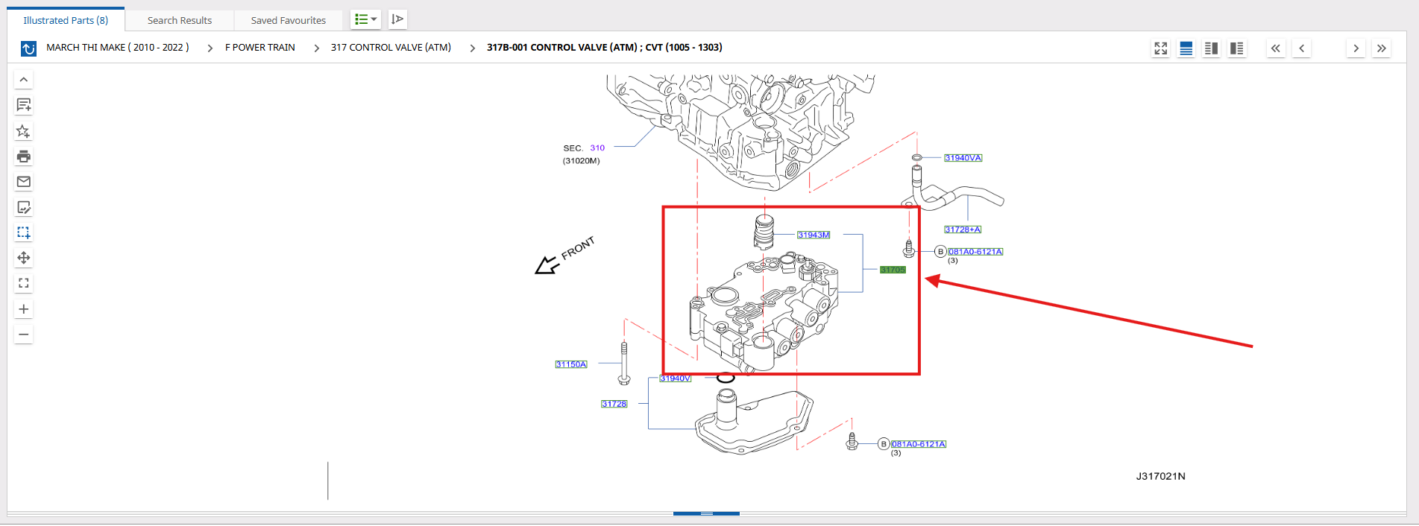Screen dimensions: 1419x526
Task: Expand illustration to full screen view
Action: (x=1161, y=48)
